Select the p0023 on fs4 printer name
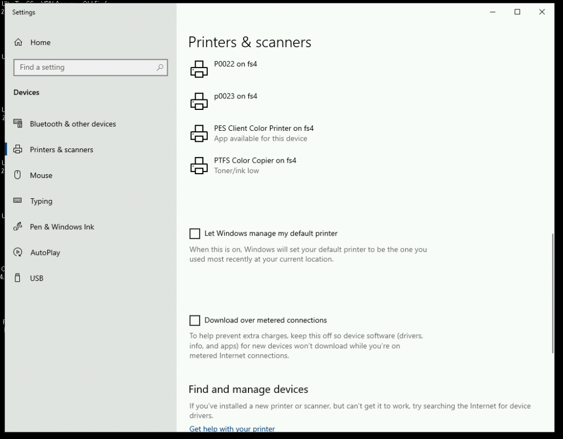Screen dimensions: 563x439 click(235, 96)
